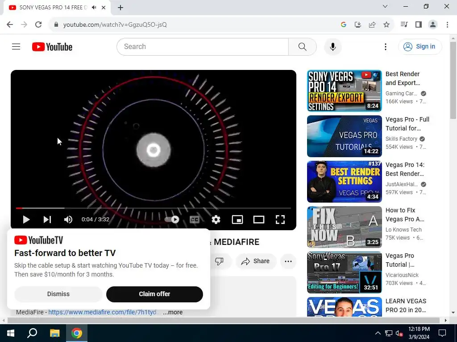
Task: Click the Sign in button
Action: pyautogui.click(x=420, y=46)
